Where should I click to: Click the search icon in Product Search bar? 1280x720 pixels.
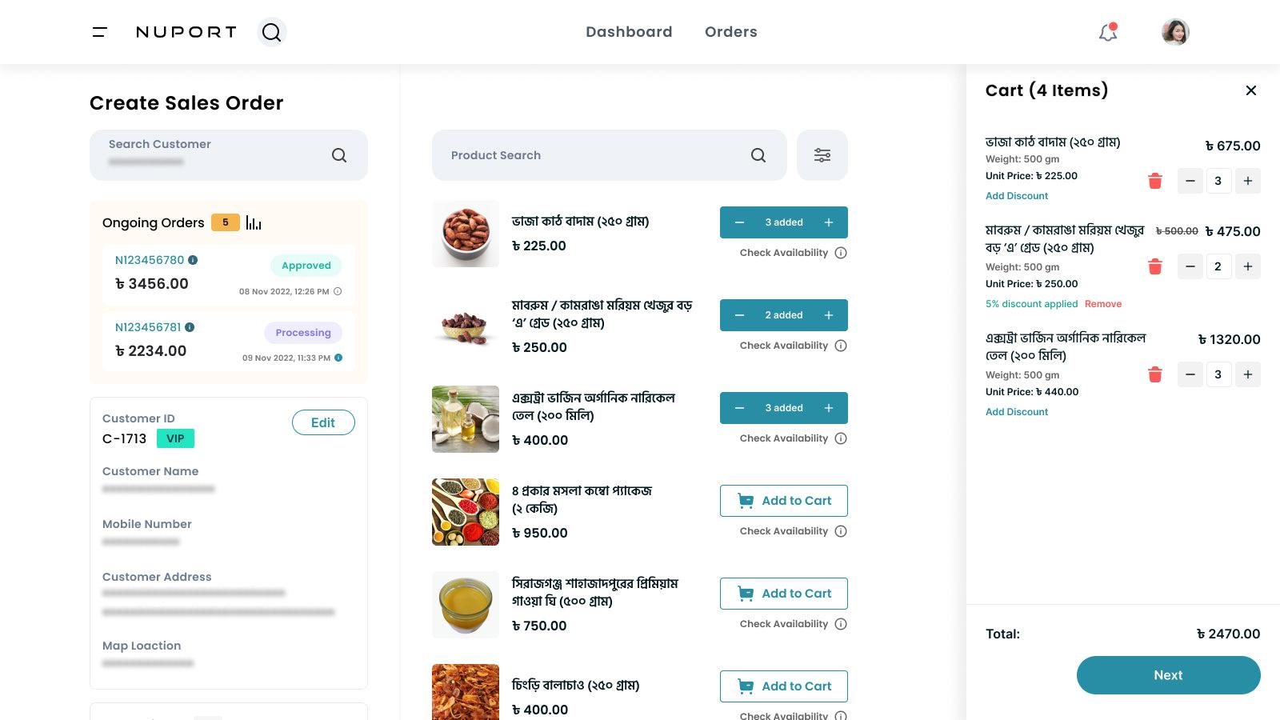757,155
